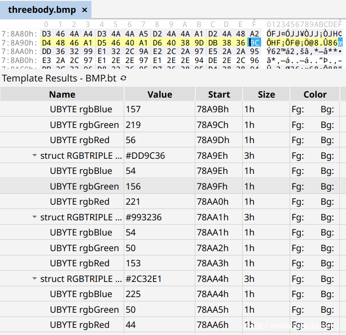Viewport: 346px width, 335px height.
Task: Collapse struct RGBTRIPLE #DD9C36 row
Action: click(35, 155)
